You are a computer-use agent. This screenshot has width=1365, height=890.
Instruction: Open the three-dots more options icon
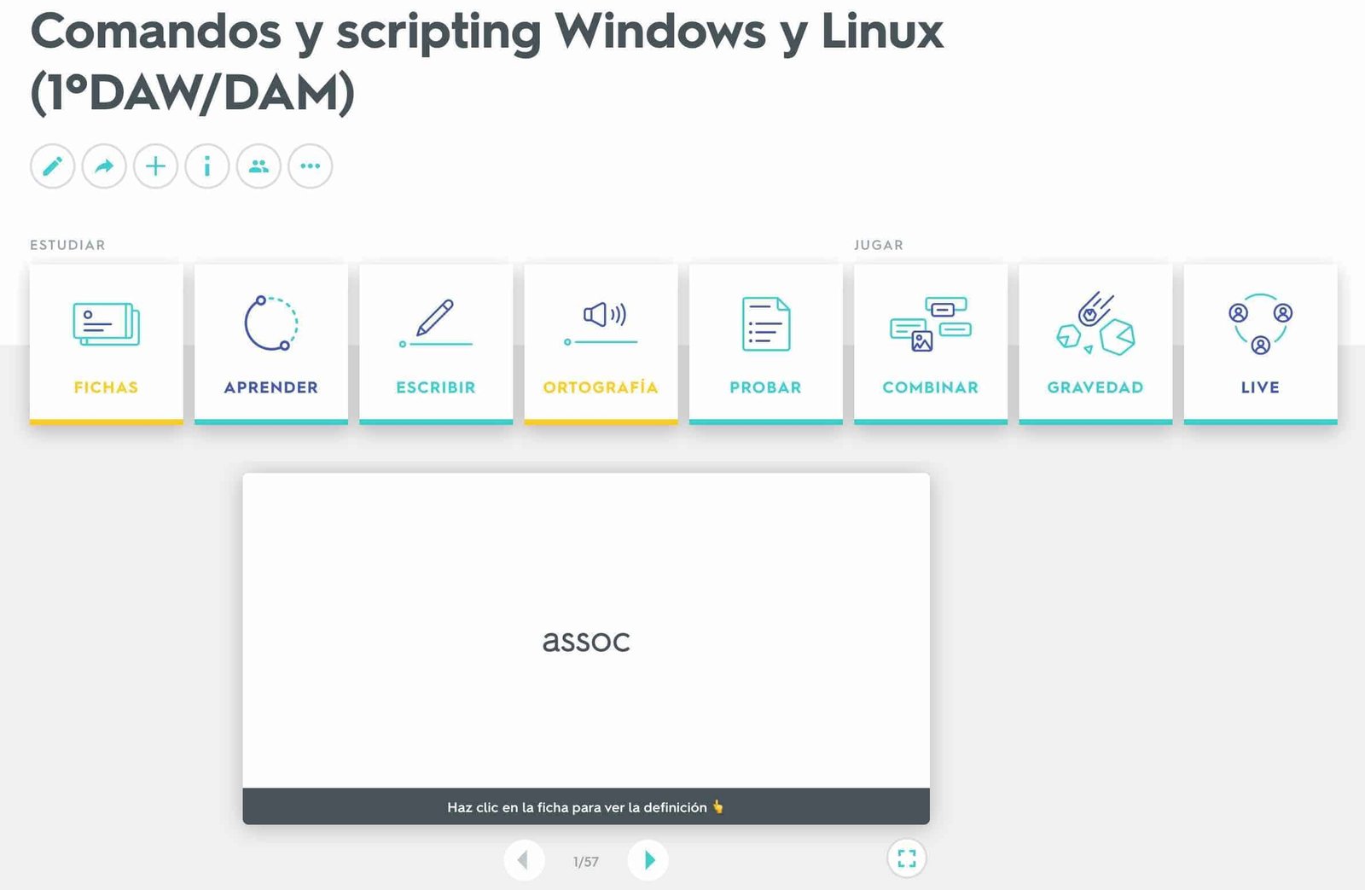pyautogui.click(x=311, y=166)
